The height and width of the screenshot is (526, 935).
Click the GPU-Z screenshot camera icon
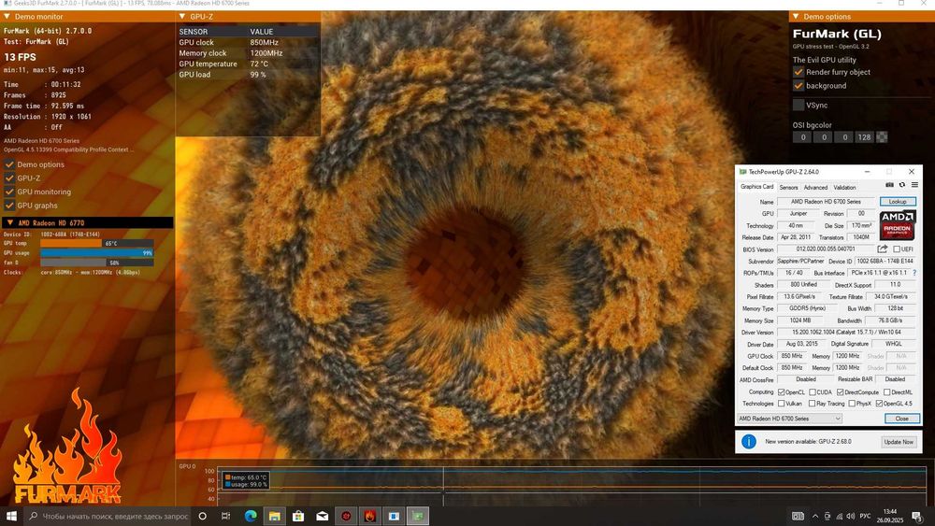pyautogui.click(x=890, y=185)
